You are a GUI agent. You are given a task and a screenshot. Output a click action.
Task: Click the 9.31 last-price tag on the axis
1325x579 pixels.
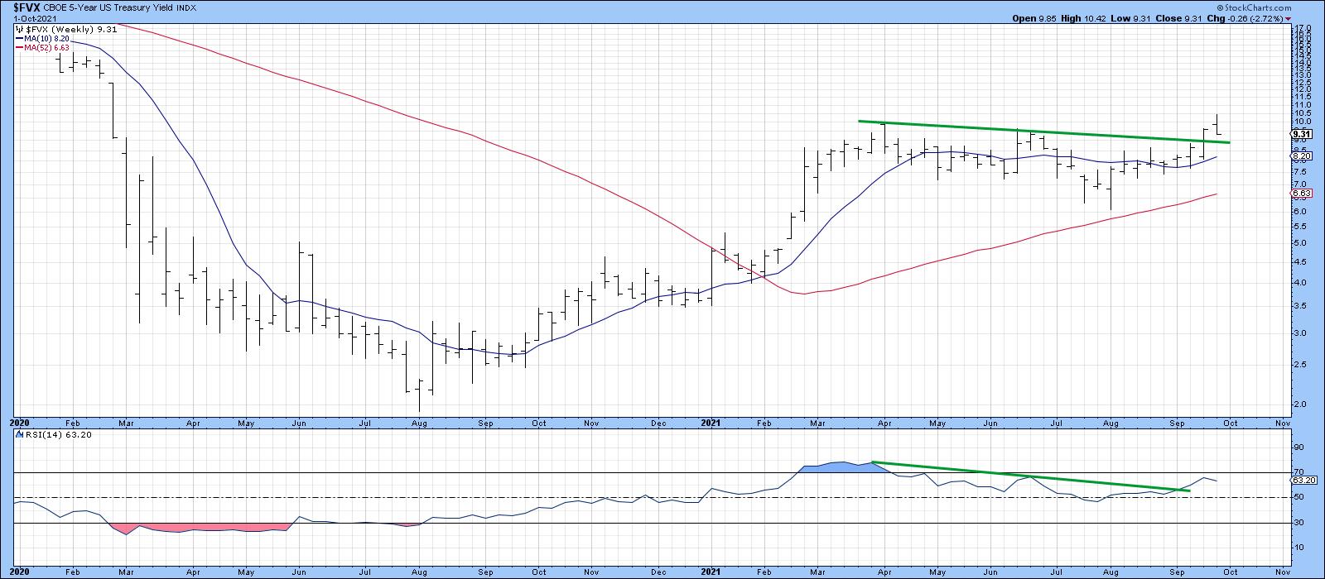coord(1301,133)
